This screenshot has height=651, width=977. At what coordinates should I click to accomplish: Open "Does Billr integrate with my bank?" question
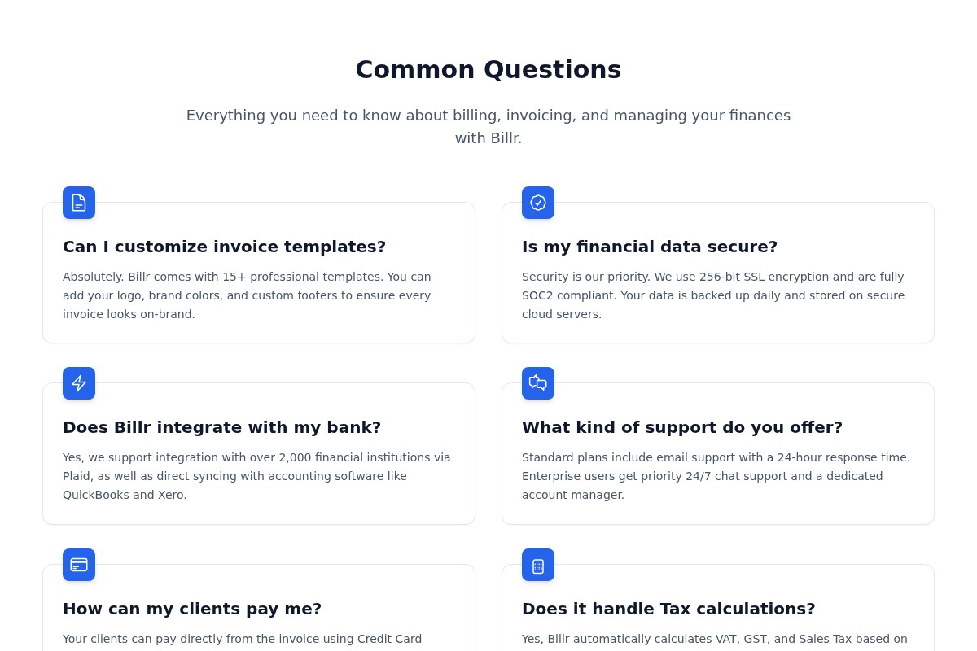coord(221,427)
